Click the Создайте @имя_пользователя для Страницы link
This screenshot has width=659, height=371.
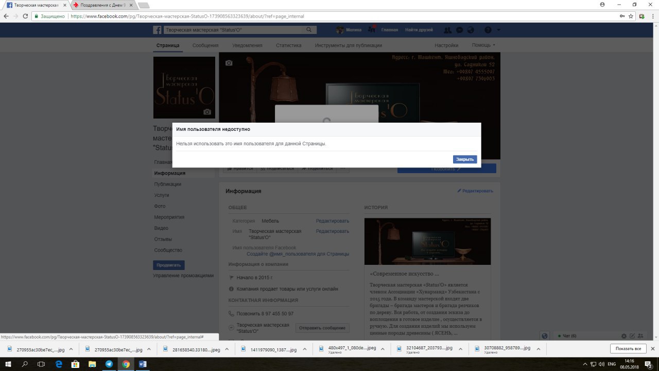[x=298, y=254]
